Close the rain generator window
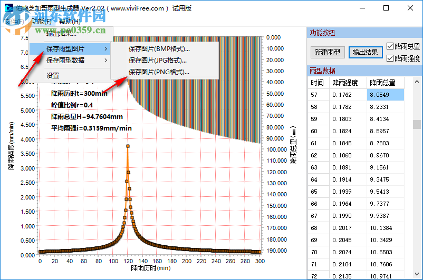 (x=410, y=8)
